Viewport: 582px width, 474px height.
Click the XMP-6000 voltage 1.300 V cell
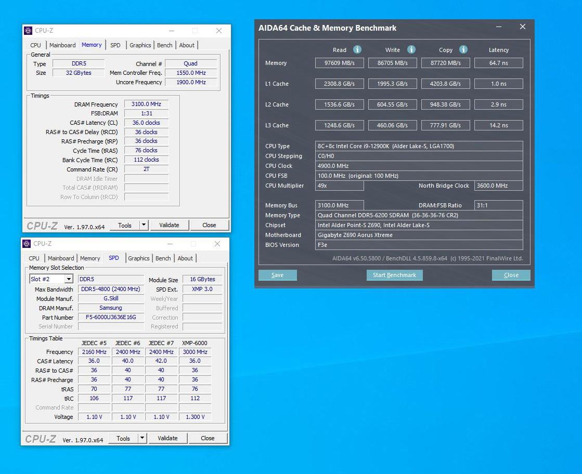(x=195, y=417)
